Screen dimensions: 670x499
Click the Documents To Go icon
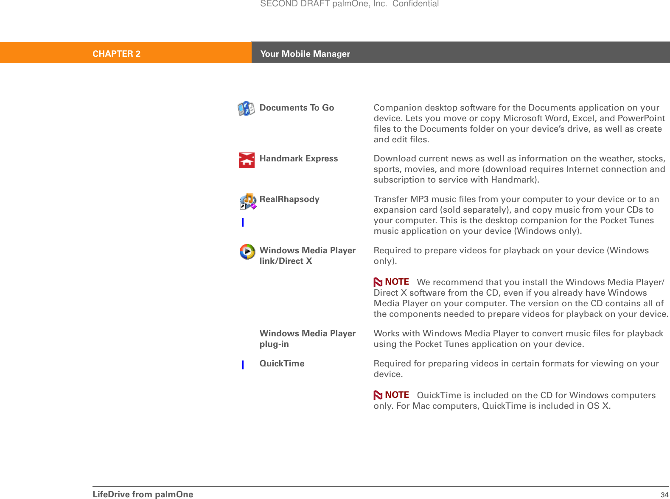tap(246, 109)
